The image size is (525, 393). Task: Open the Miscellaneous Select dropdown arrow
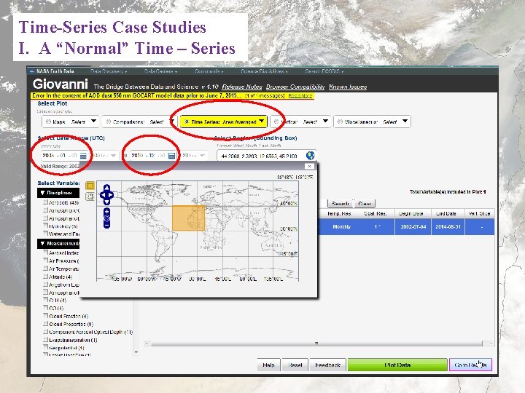coord(405,122)
